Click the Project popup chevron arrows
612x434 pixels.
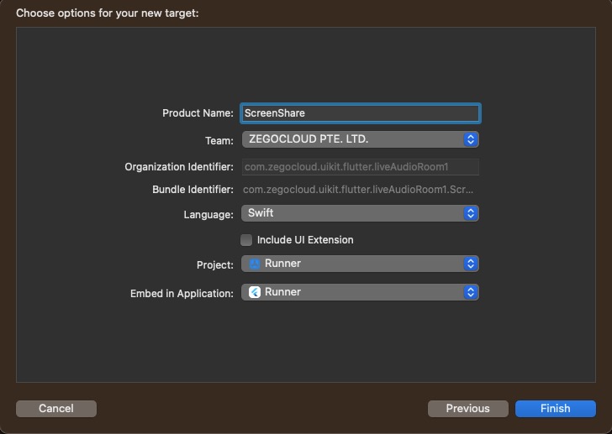click(471, 264)
